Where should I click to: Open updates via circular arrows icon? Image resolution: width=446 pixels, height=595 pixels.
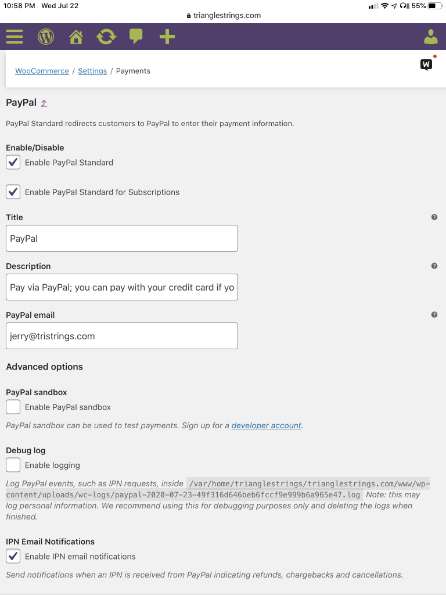click(106, 37)
